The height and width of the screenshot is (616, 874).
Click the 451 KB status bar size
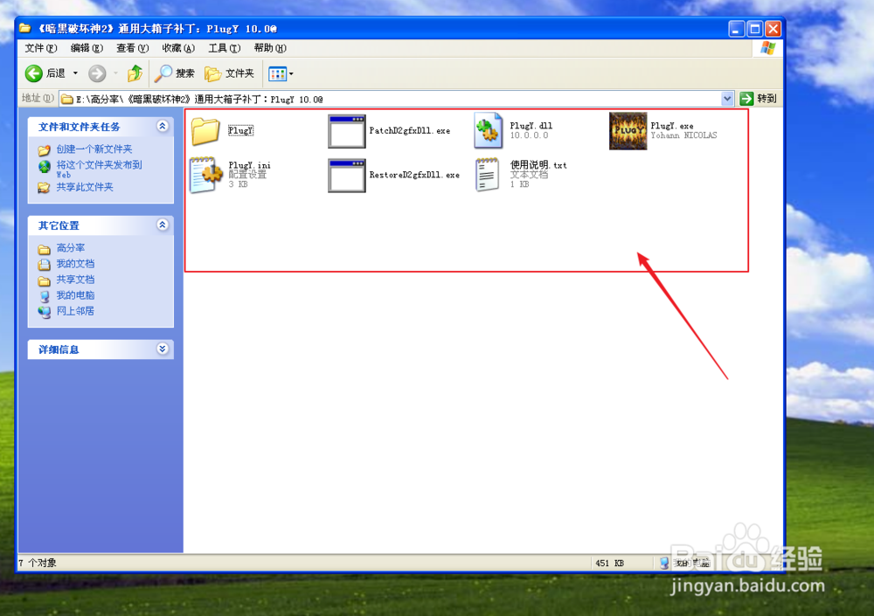pos(609,563)
